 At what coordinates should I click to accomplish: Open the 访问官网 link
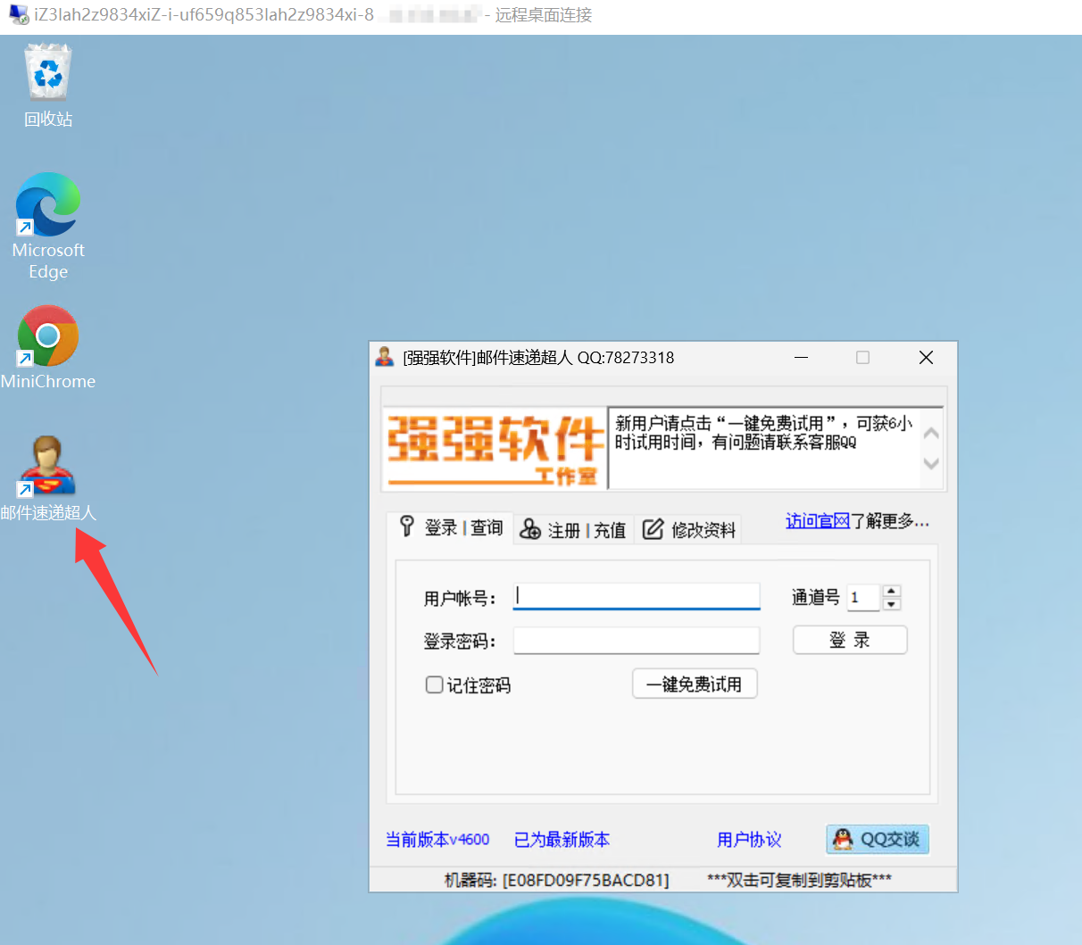(817, 521)
